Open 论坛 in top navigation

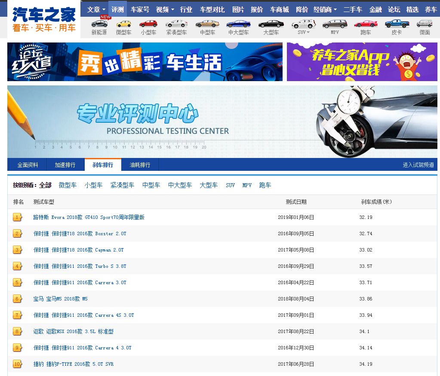[394, 9]
